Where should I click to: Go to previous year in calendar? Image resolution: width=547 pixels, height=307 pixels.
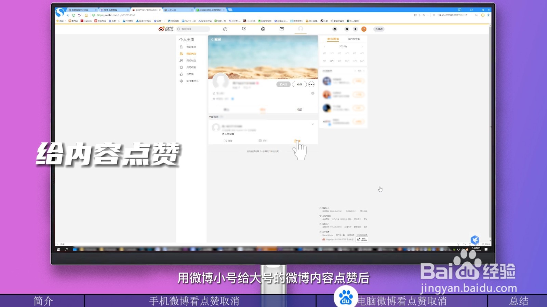coord(324,46)
